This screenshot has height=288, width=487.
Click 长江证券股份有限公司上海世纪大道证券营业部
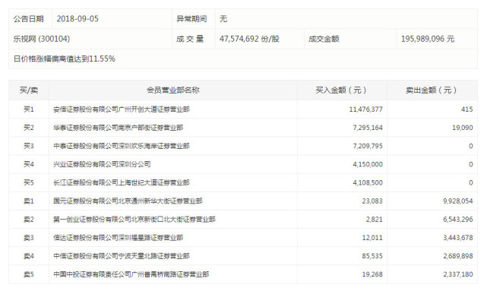(122, 182)
